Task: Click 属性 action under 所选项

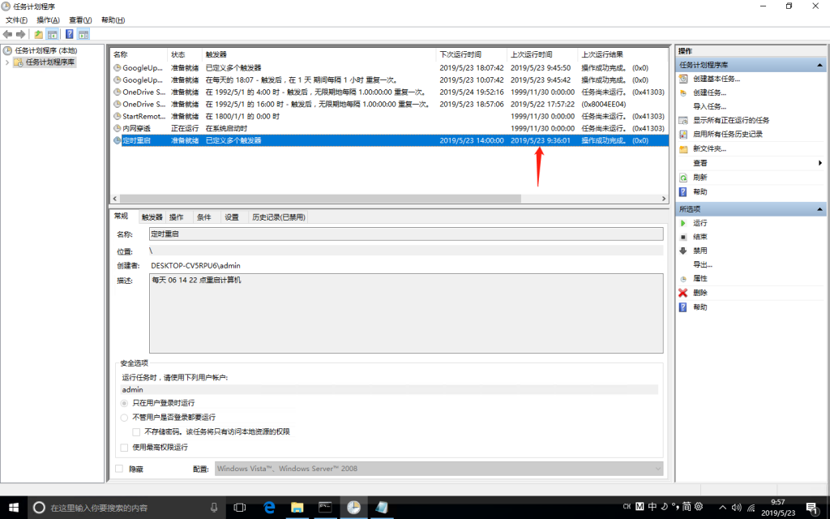Action: coord(700,278)
